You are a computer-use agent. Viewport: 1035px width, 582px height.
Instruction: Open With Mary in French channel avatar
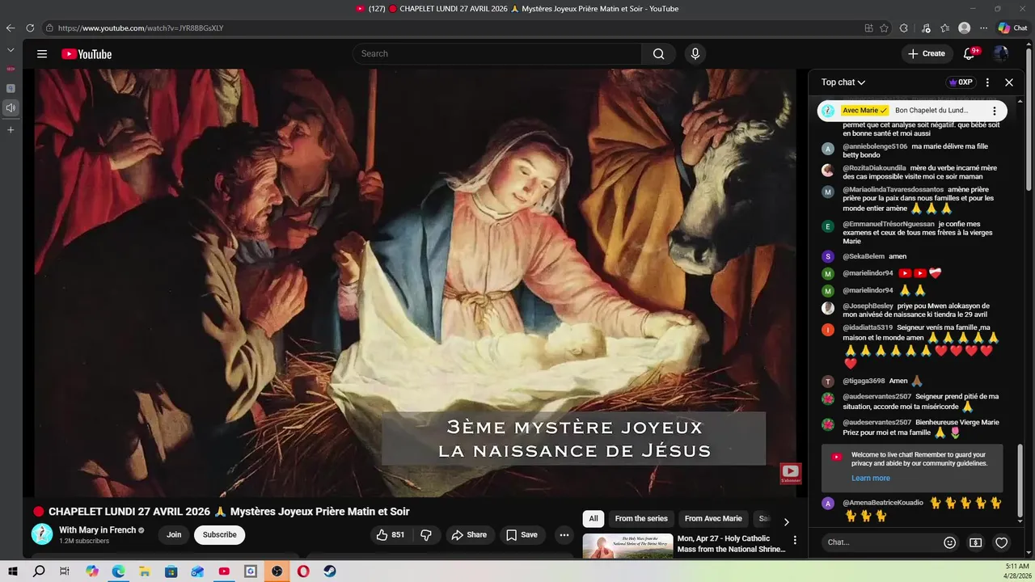point(42,534)
